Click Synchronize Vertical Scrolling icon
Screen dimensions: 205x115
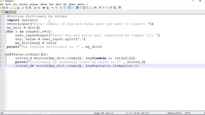pos(61,8)
